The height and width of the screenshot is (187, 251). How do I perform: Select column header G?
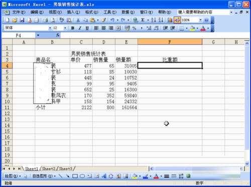(213, 42)
